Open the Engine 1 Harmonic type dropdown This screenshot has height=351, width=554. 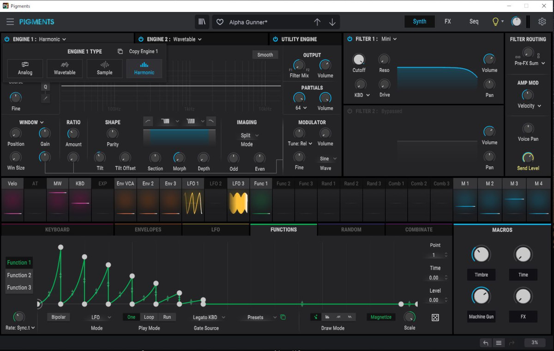tap(53, 39)
